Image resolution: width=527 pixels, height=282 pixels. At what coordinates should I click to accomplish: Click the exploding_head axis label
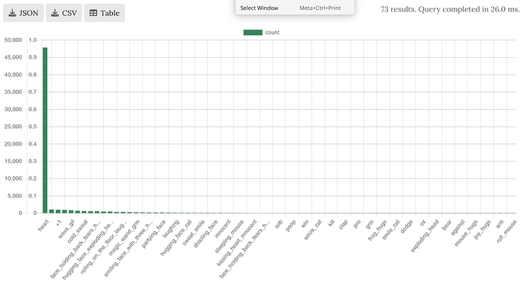pyautogui.click(x=425, y=236)
